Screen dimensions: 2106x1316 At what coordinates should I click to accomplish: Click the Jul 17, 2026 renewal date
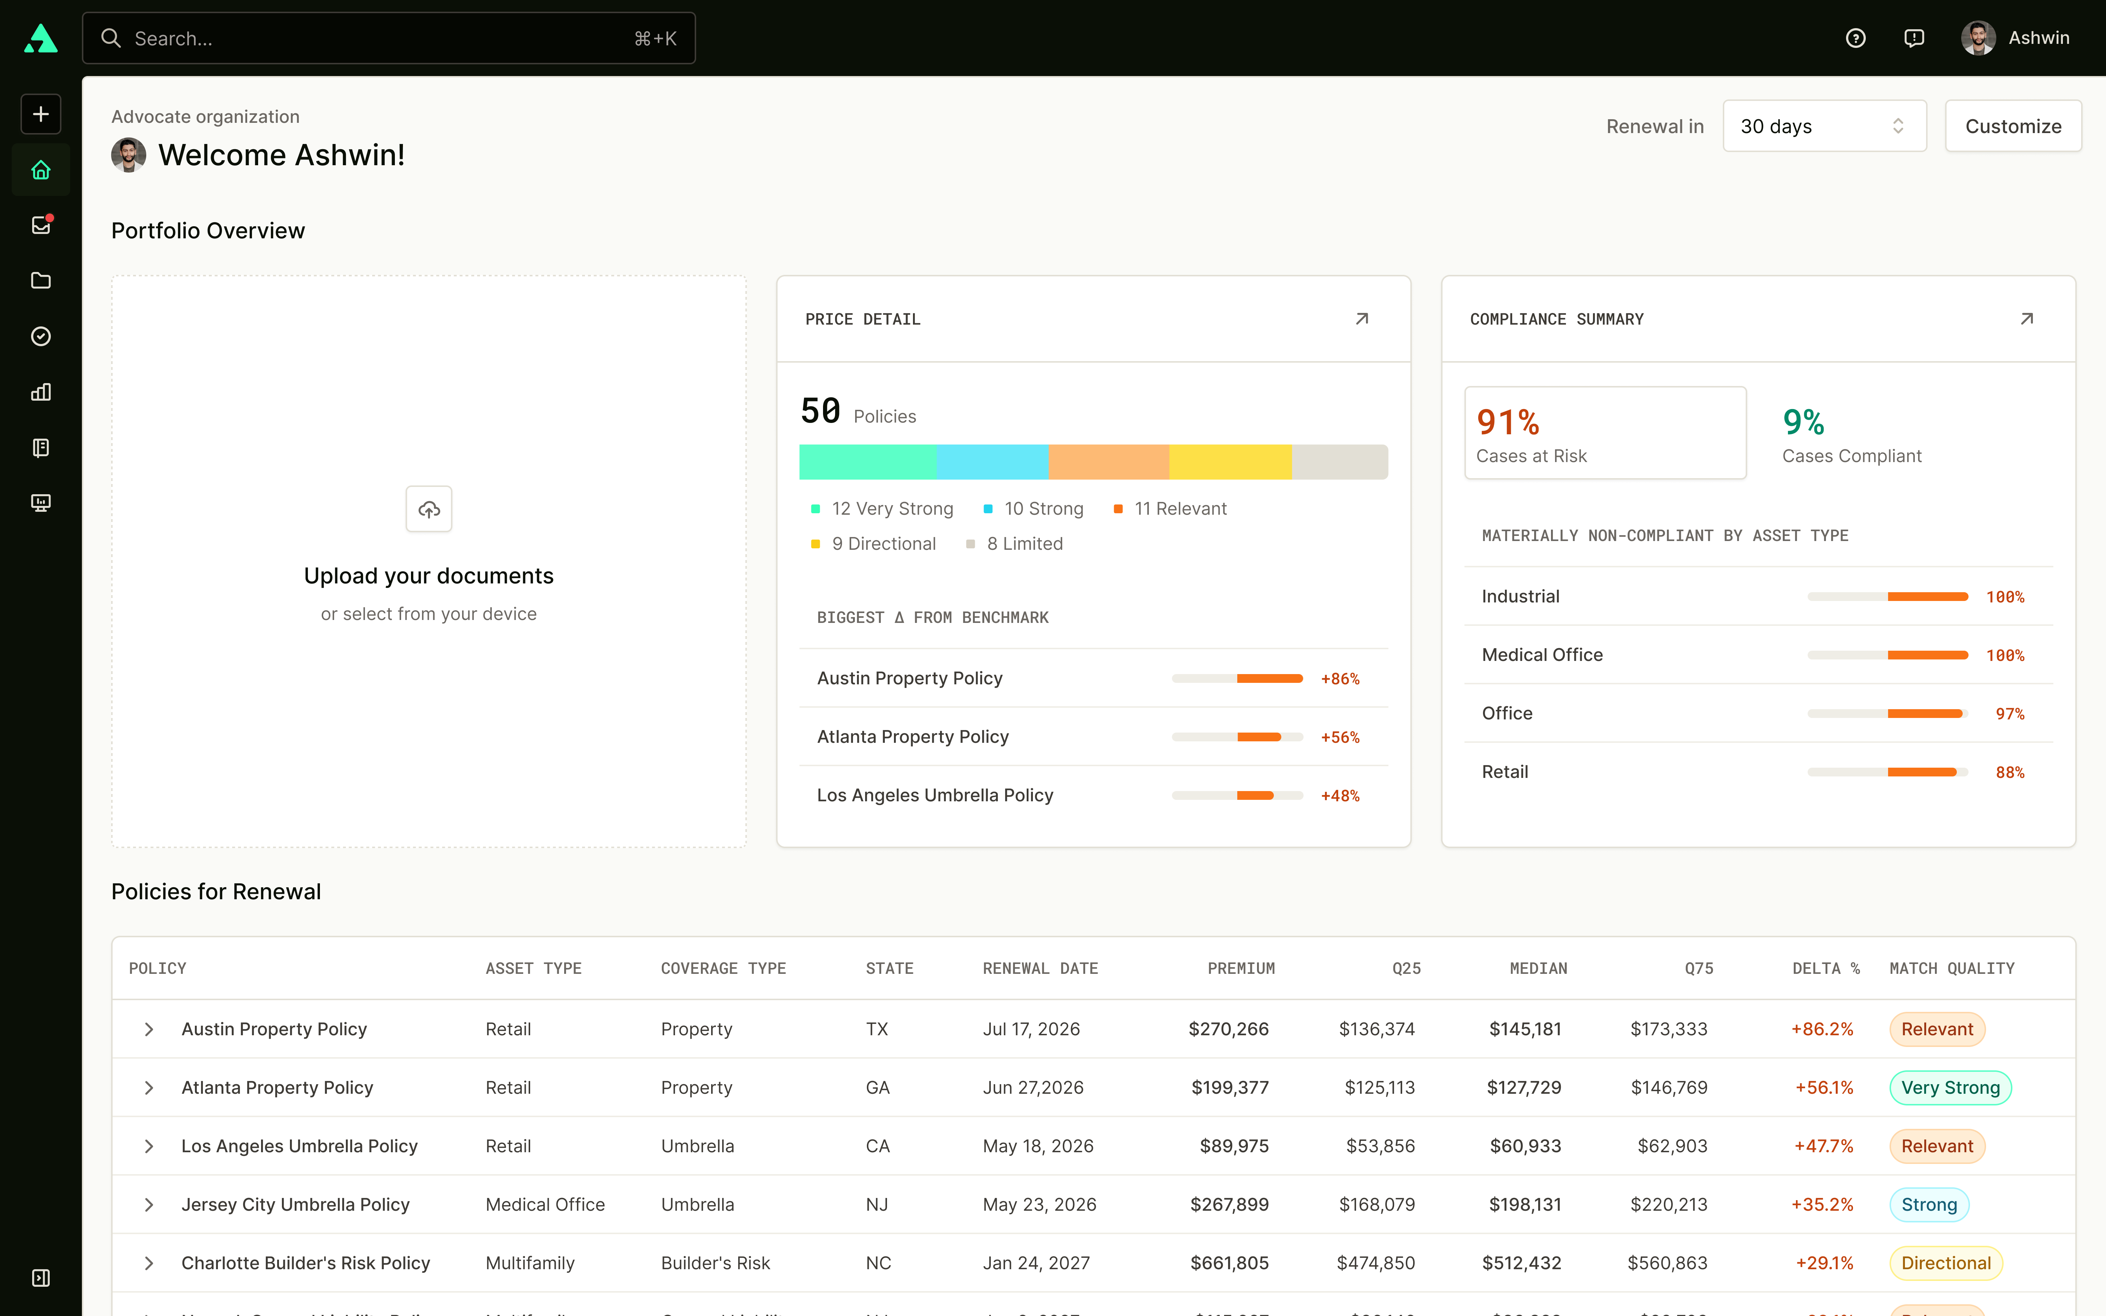1031,1030
